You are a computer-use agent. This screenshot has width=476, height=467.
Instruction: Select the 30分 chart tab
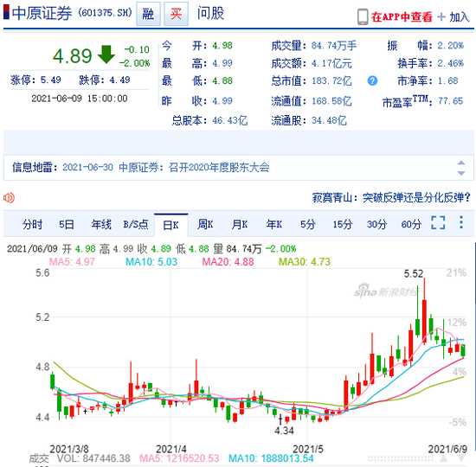[x=376, y=225]
